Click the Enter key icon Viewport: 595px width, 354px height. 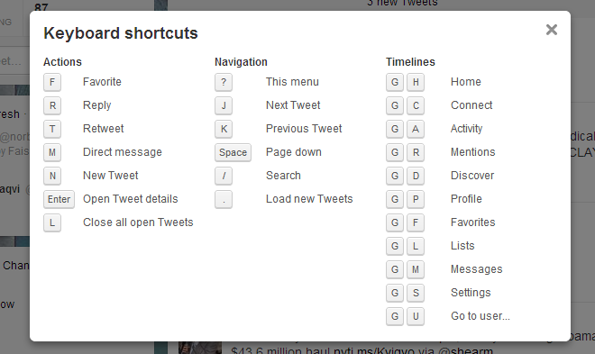pos(59,199)
